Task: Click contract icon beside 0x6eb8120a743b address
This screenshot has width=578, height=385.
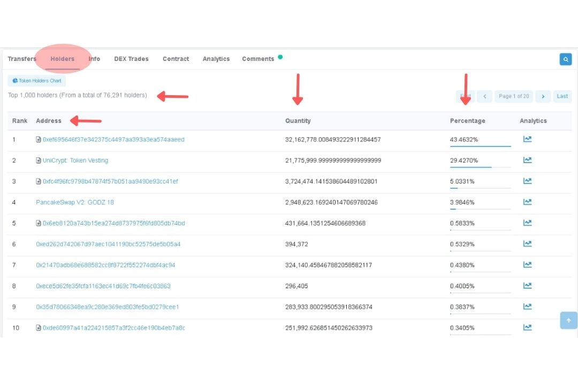Action: click(39, 224)
